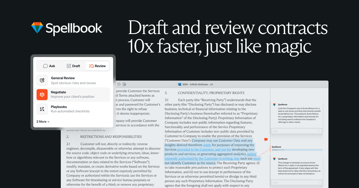Click send arrow in first Reply box
Viewport: 359px width, 188px height.
pos(319,131)
